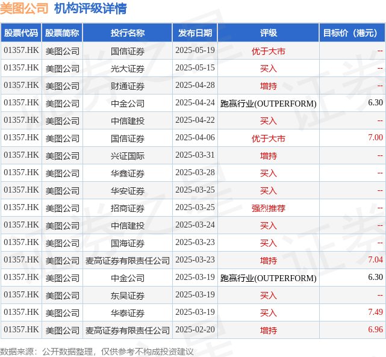386x357 pixels.
Task: Click 买入 rating in the 华泰证券 row
Action: [x=269, y=313]
